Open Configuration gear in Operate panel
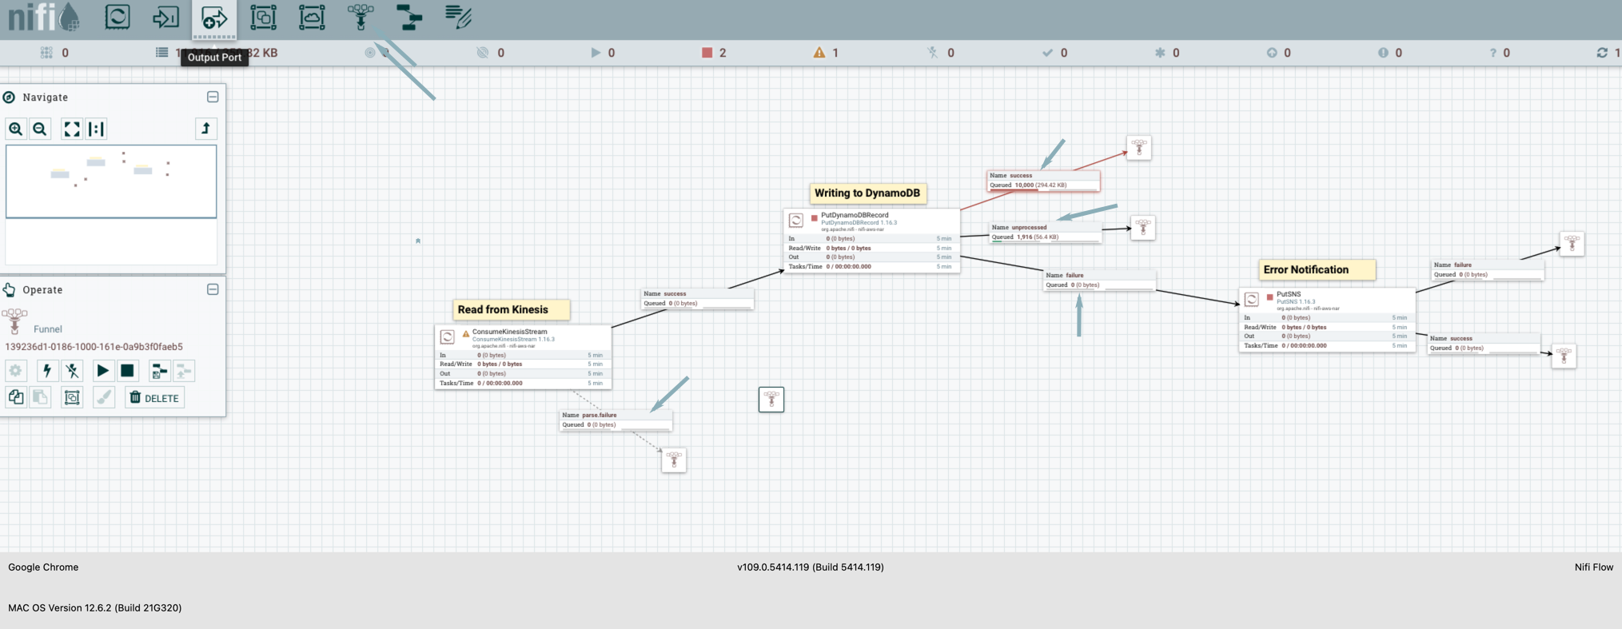The height and width of the screenshot is (629, 1622). click(x=16, y=371)
